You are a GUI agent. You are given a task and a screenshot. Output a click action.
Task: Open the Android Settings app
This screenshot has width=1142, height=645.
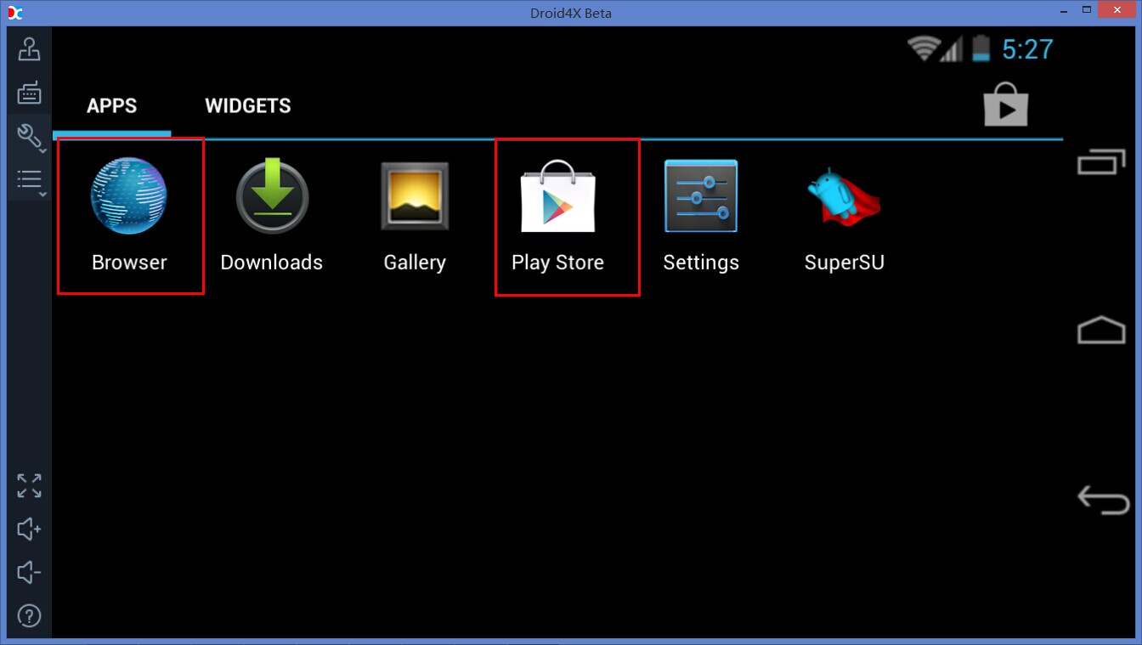(x=701, y=216)
